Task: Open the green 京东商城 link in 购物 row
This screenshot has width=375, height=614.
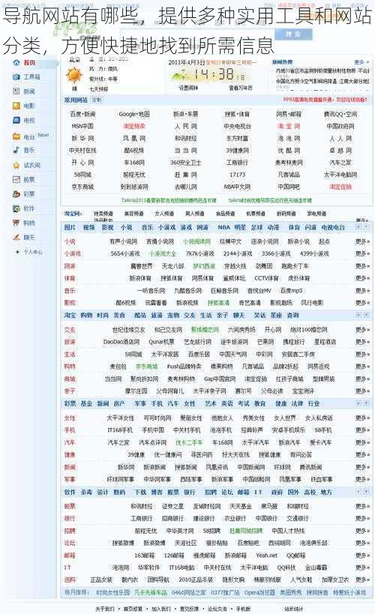Action: (146, 367)
